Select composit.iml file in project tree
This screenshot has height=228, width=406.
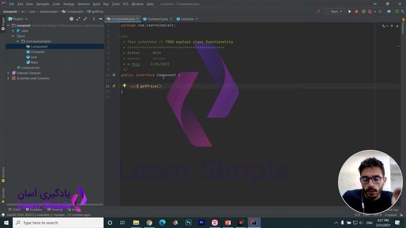pyautogui.click(x=30, y=68)
